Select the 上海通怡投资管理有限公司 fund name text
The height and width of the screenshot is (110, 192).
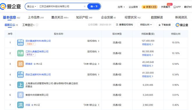tap(52, 85)
